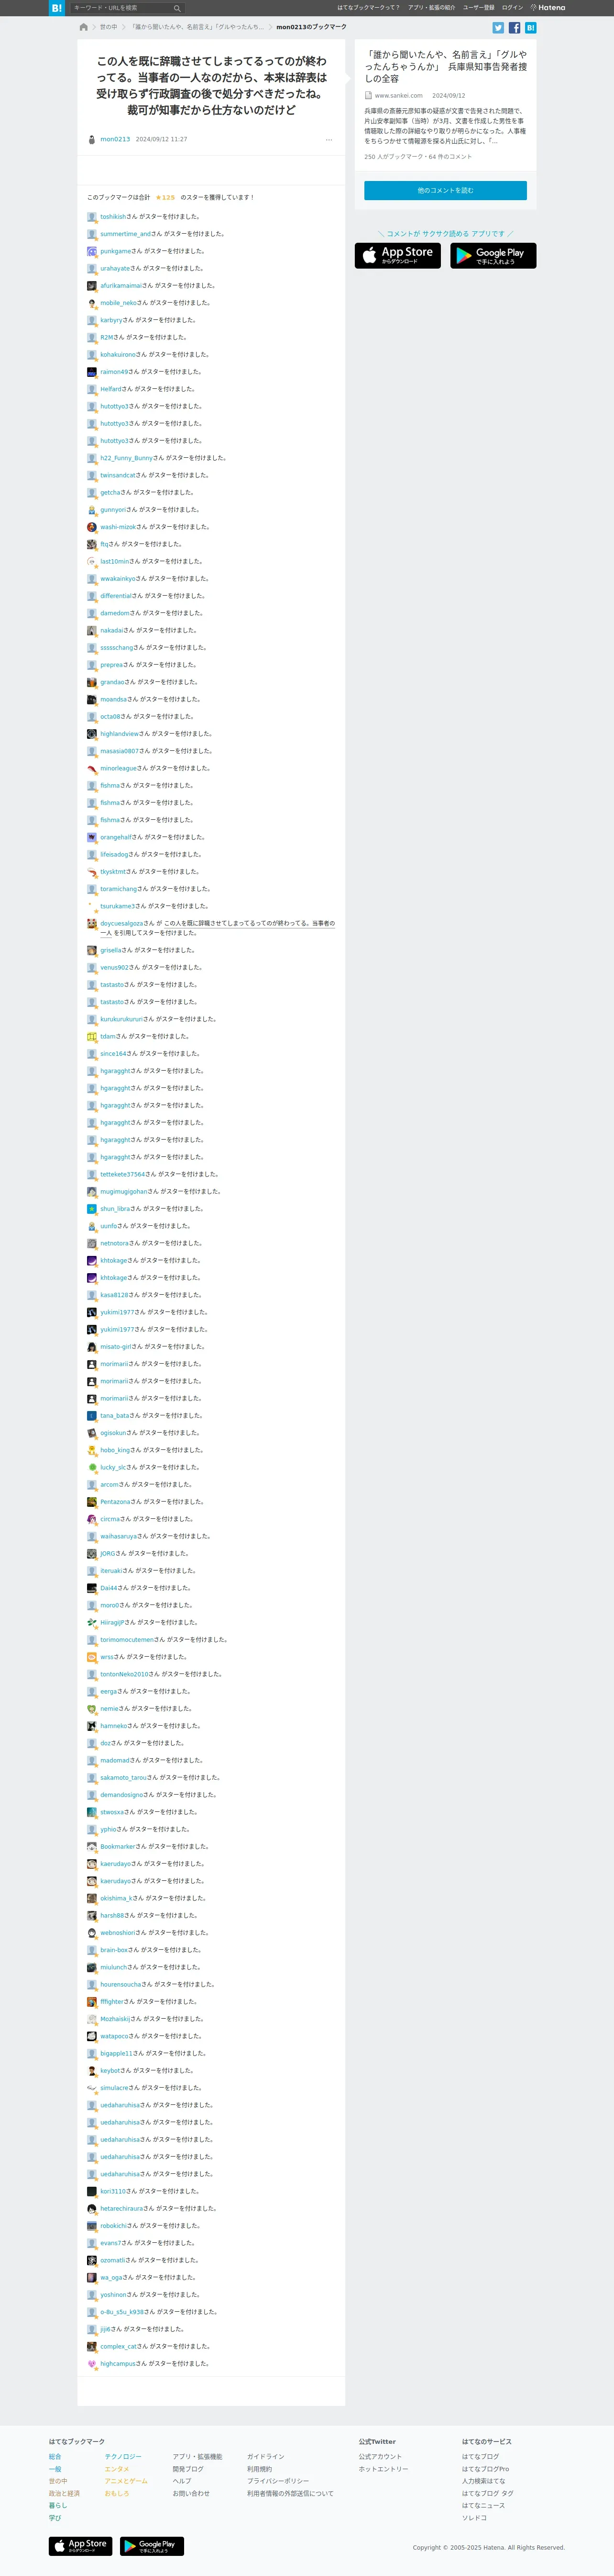
Task: Open the アプリ・拡張の紹介 header link
Action: 431,7
